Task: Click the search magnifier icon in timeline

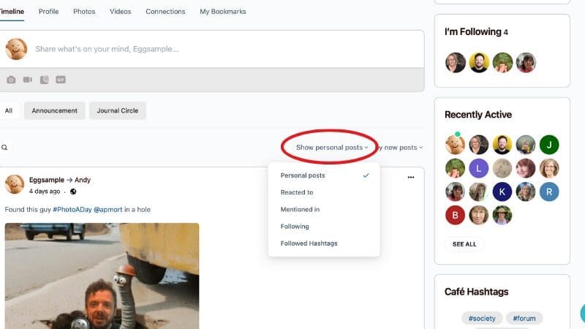Action: click(4, 148)
